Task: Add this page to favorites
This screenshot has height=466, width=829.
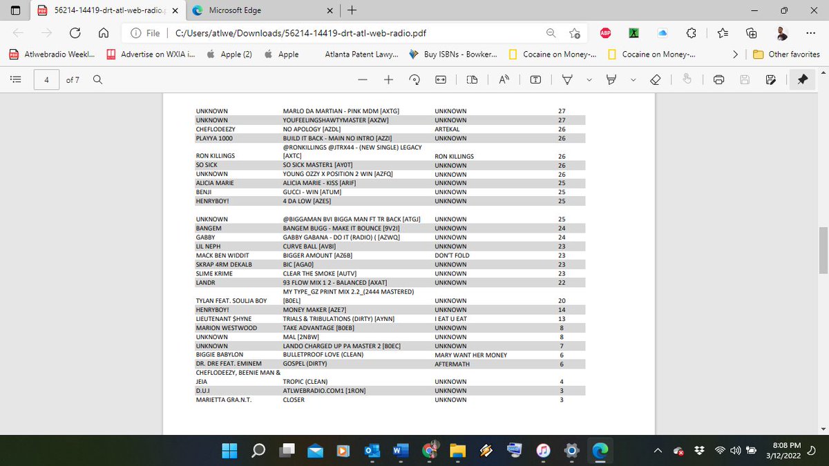Action: pos(575,32)
